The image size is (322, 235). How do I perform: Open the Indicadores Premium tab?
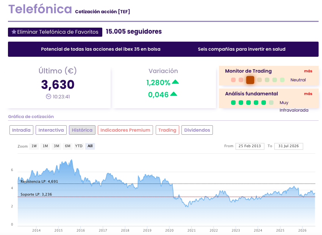tap(125, 130)
